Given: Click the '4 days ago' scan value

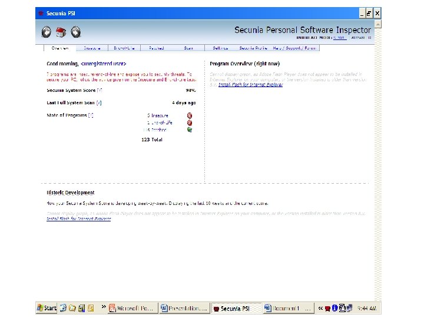Looking at the screenshot, I should (x=184, y=102).
